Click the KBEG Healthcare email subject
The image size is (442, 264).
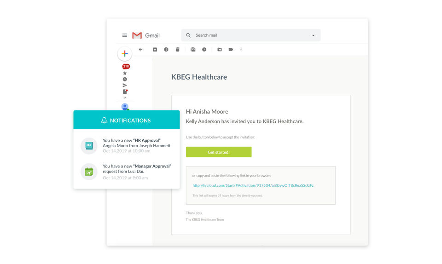click(199, 77)
